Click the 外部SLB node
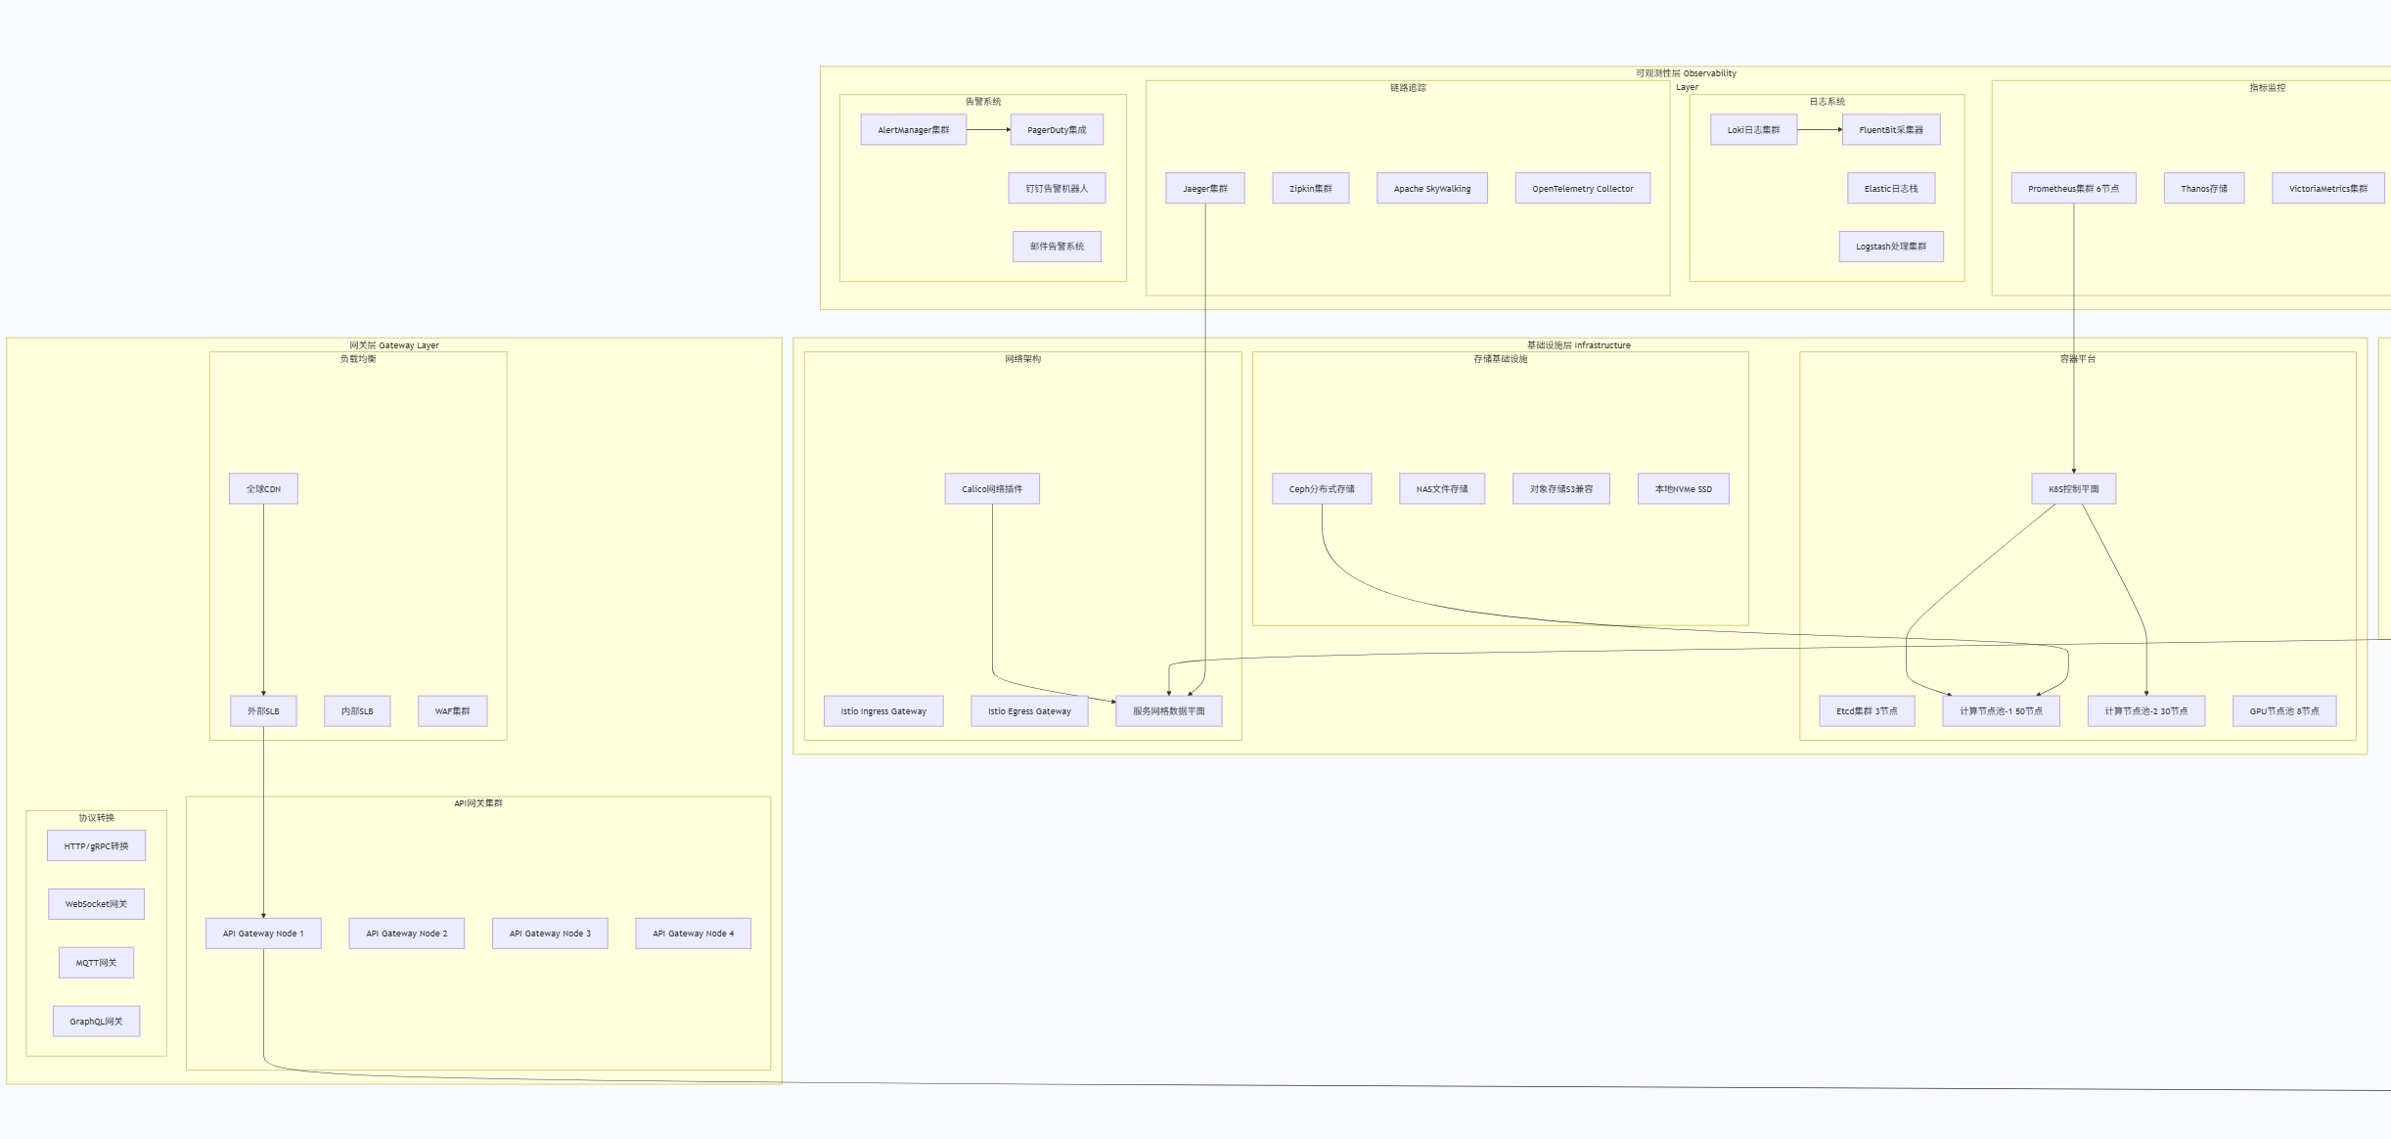Screen dimensions: 2391x1139 263,711
